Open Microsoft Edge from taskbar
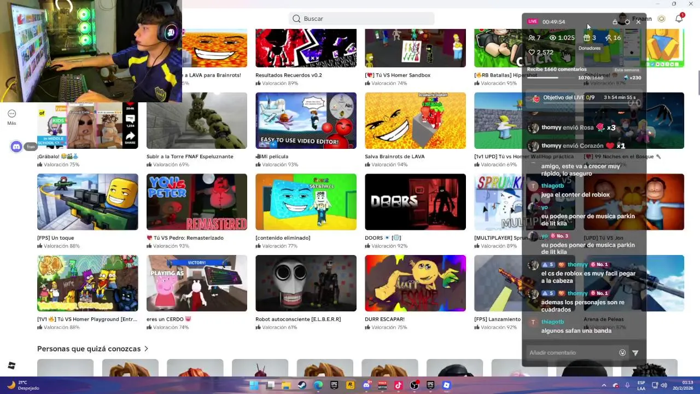 [x=318, y=385]
